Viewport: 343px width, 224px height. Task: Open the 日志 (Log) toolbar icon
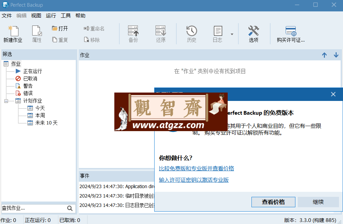[x=218, y=34]
